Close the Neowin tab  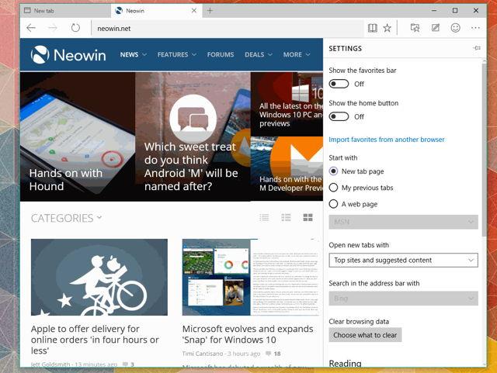(x=194, y=11)
